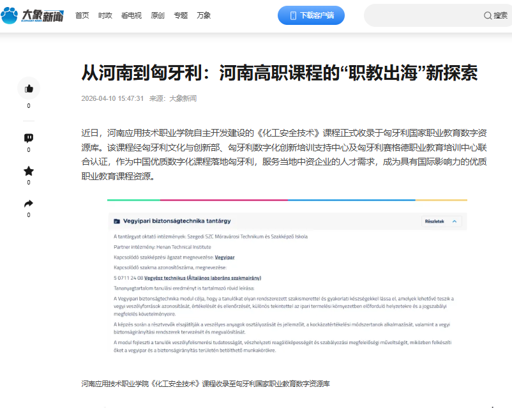
Task: Click the 大象新闻 elephant logo
Action: 32,15
